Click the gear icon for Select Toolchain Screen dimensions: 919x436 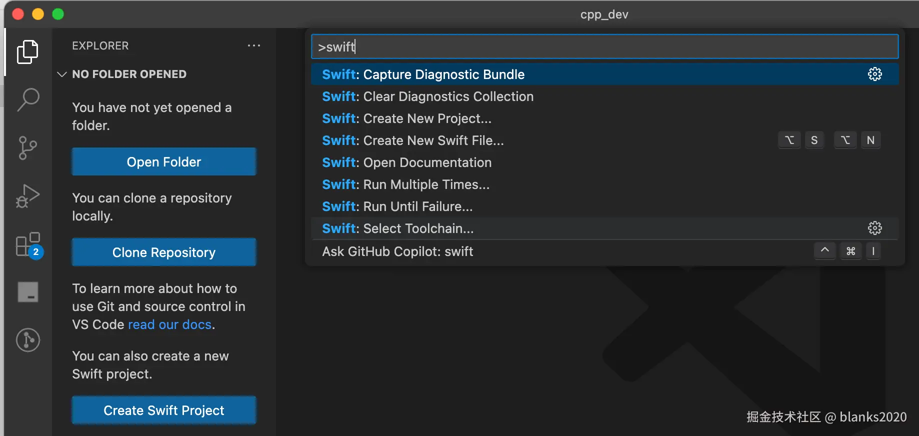point(874,228)
